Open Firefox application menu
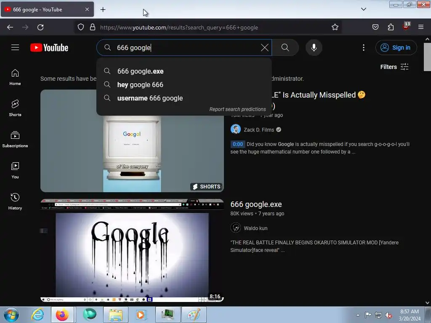 point(421,27)
